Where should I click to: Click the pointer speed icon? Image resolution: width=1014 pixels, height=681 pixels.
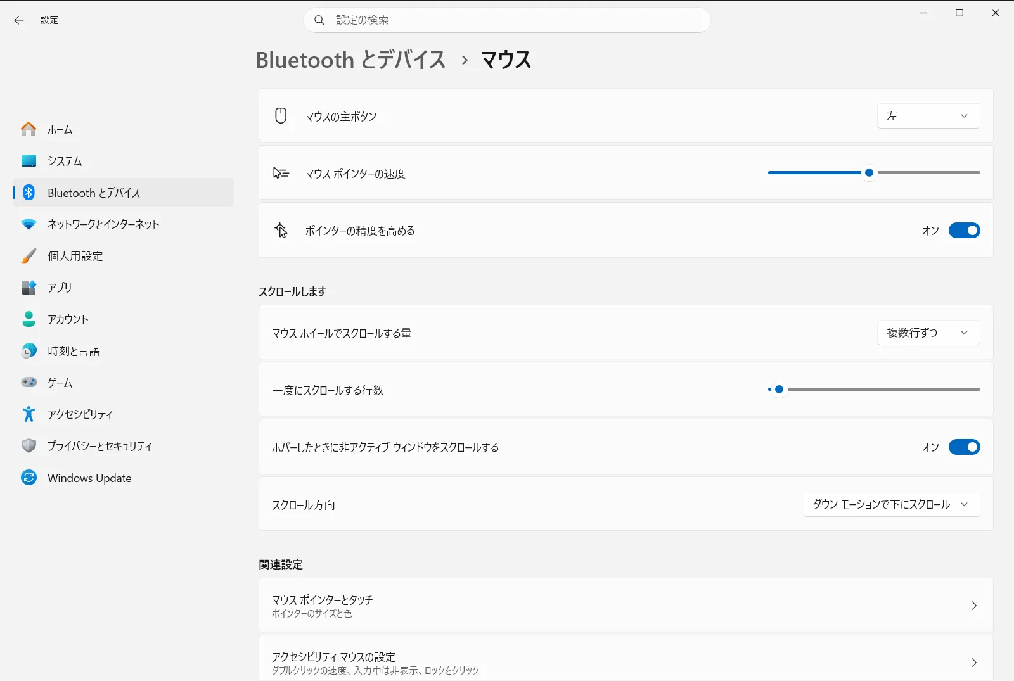click(x=281, y=173)
